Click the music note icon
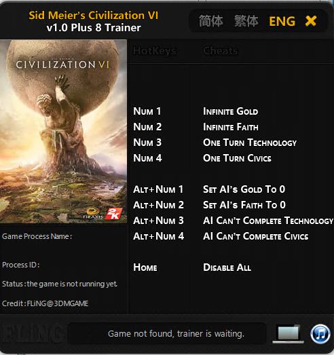 pos(320,334)
